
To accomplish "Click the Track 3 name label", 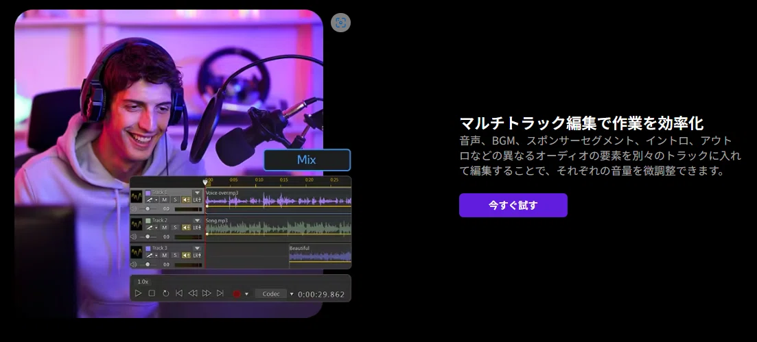I will point(160,248).
